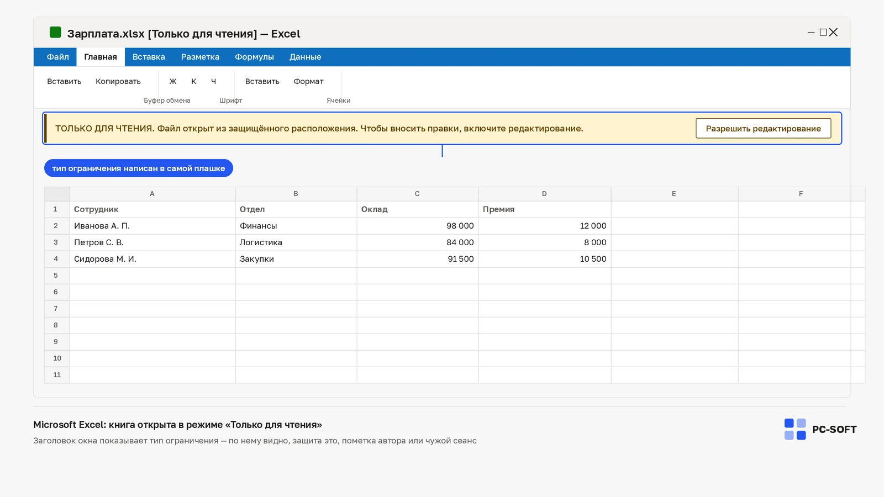Click the green Excel app icon
The width and height of the screenshot is (884, 497).
(x=55, y=33)
